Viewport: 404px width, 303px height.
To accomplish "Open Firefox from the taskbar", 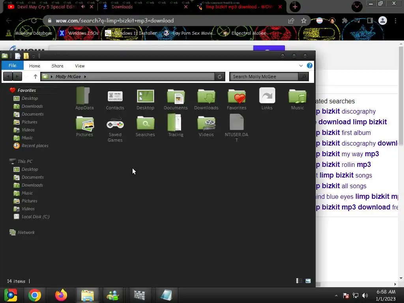I will click(61, 295).
